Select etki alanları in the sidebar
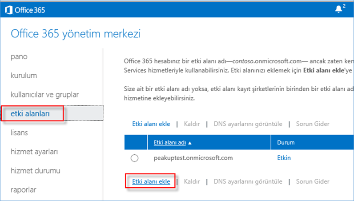The image size is (354, 201). pyautogui.click(x=30, y=113)
